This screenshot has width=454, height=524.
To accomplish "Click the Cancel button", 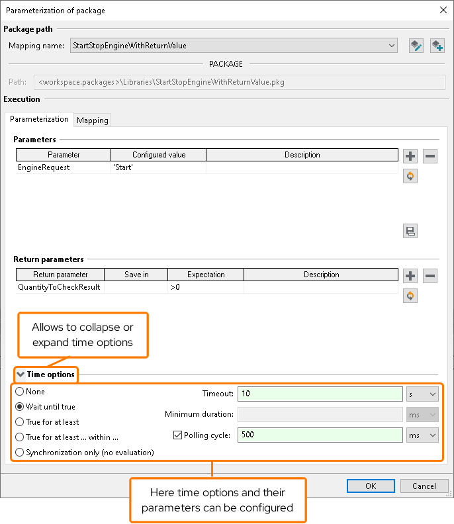I will [424, 486].
